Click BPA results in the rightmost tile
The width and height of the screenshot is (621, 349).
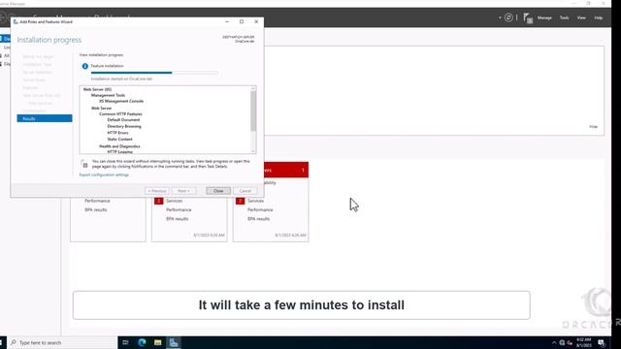coord(259,219)
